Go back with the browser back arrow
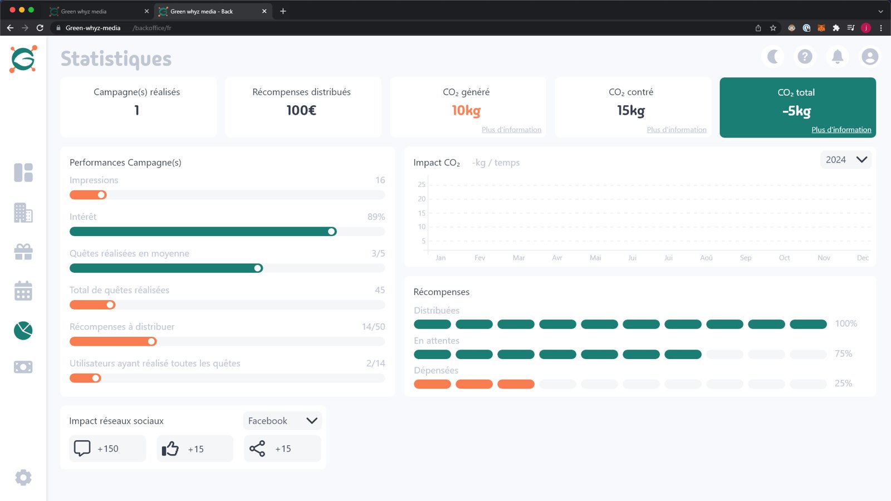Viewport: 891px width, 501px height. (10, 28)
